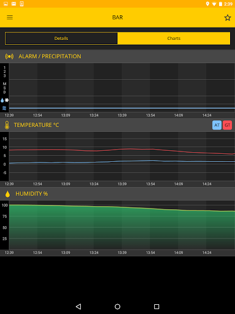
Task: Tap the water drop icon beside Humidity
Action: 7,194
